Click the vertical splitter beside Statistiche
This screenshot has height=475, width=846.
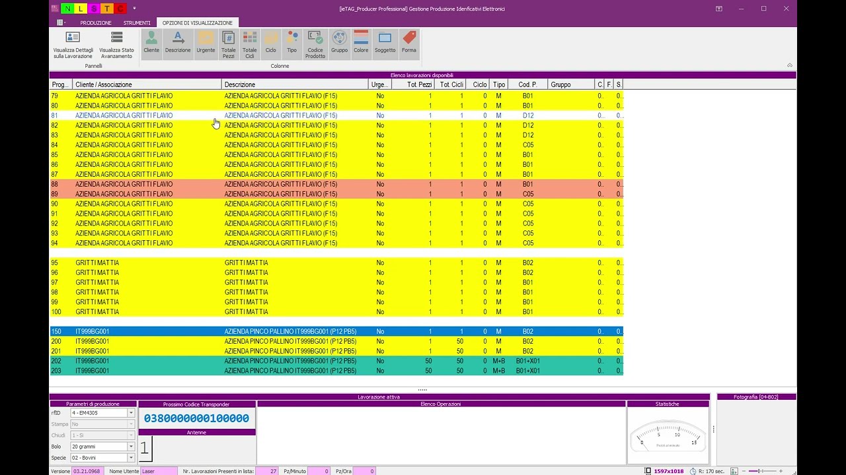click(713, 429)
